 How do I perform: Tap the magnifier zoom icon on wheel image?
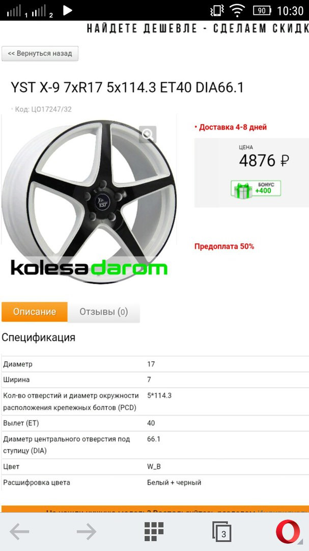click(148, 134)
